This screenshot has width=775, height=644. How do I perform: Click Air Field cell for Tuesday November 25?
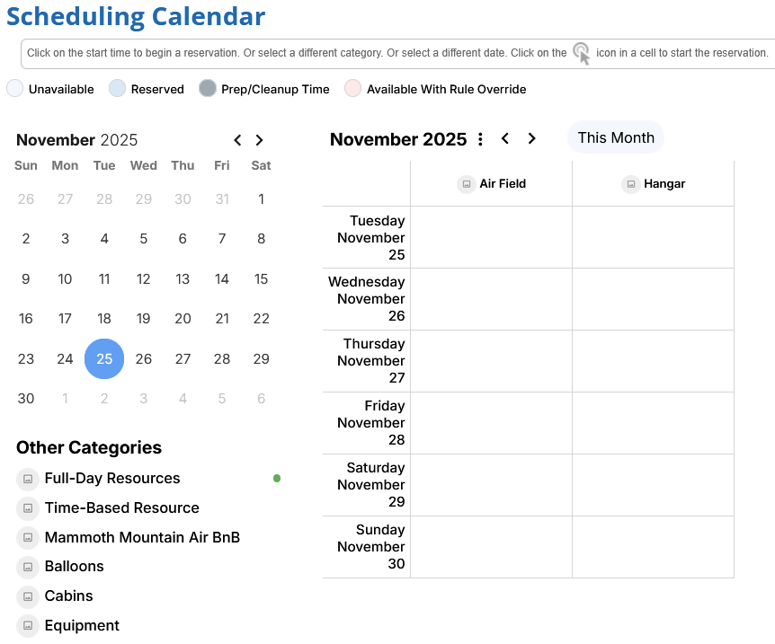tap(491, 237)
